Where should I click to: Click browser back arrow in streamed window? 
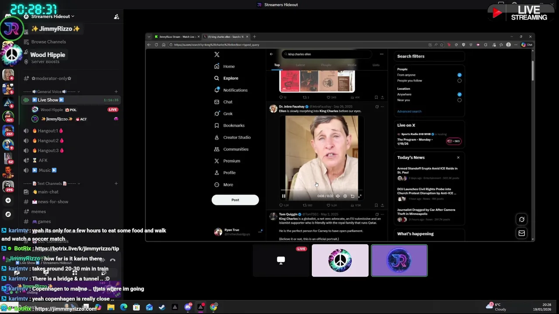[x=149, y=45]
